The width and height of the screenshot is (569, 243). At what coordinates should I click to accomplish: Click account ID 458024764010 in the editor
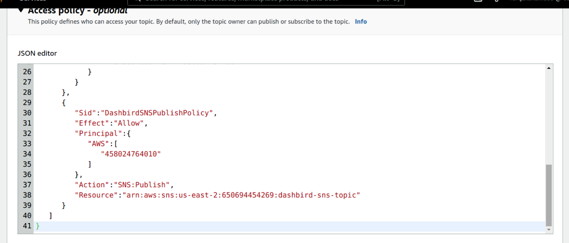coord(131,154)
